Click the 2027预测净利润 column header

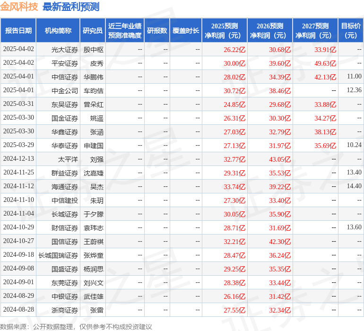point(315,31)
